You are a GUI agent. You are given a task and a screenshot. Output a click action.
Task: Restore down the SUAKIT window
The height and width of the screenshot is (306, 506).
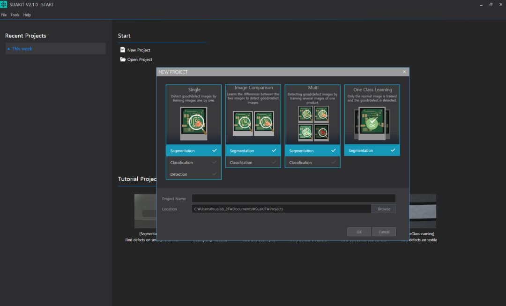491,5
